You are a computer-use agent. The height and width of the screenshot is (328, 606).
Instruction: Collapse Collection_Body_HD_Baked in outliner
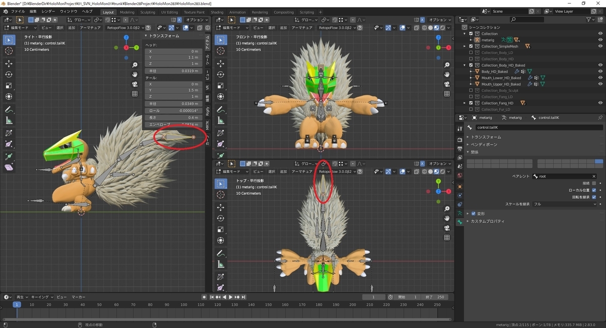click(465, 65)
